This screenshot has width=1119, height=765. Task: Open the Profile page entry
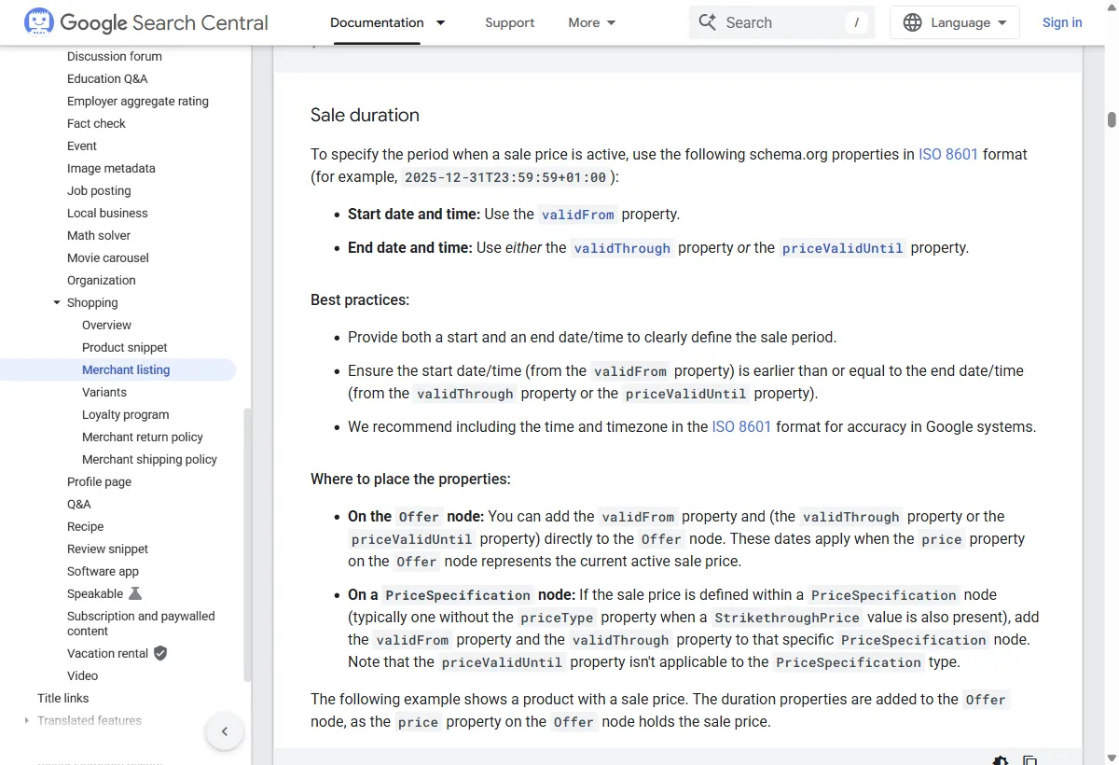(x=99, y=481)
